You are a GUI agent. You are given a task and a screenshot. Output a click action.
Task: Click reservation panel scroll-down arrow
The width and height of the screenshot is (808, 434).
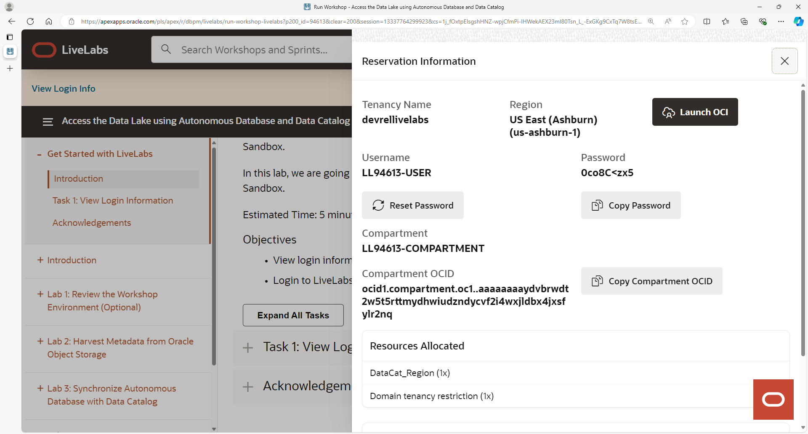(x=803, y=428)
